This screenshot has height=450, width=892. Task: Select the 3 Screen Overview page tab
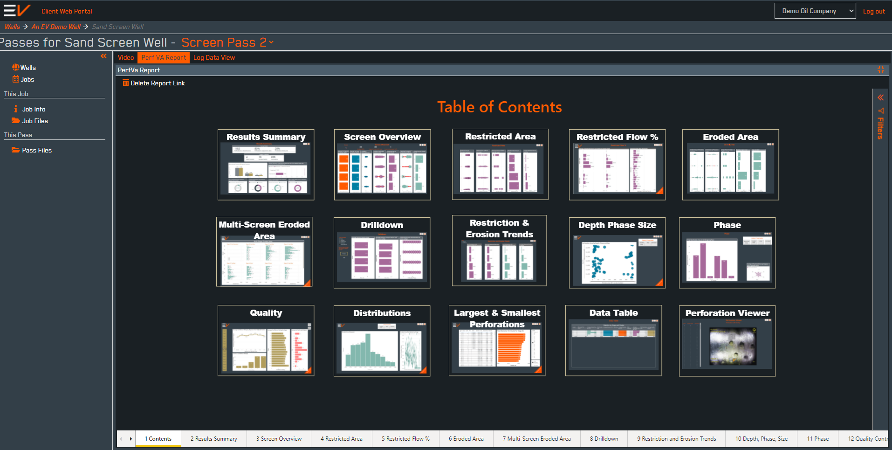point(279,439)
